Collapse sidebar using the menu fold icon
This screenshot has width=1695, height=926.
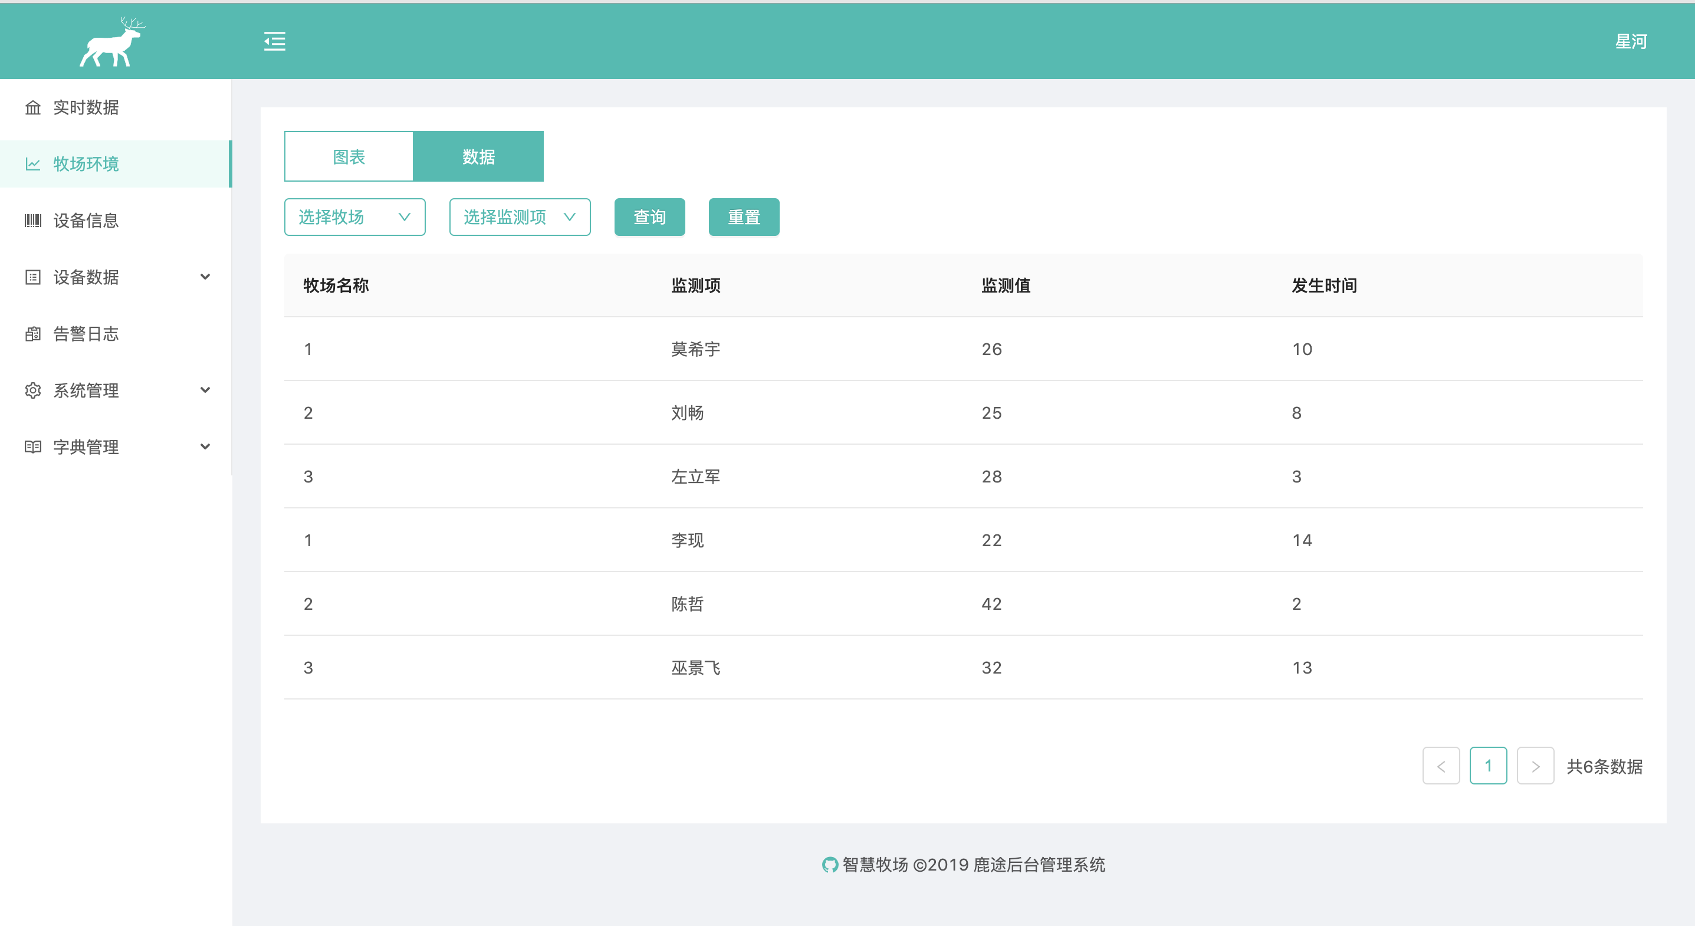tap(274, 41)
